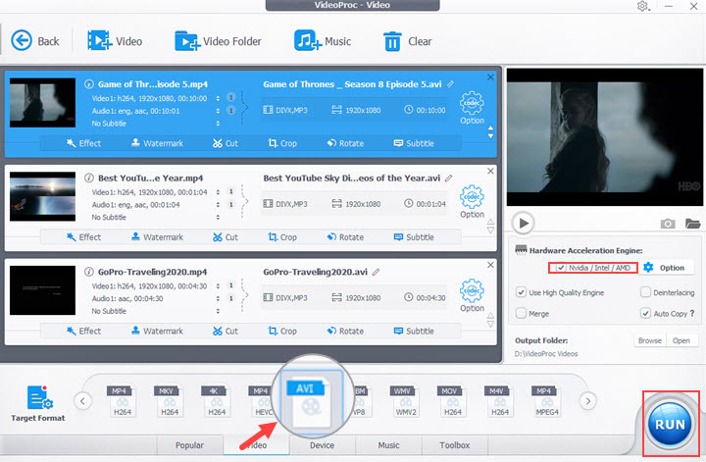
Task: Add Watermark to Best YouTube Sky video
Action: (157, 236)
